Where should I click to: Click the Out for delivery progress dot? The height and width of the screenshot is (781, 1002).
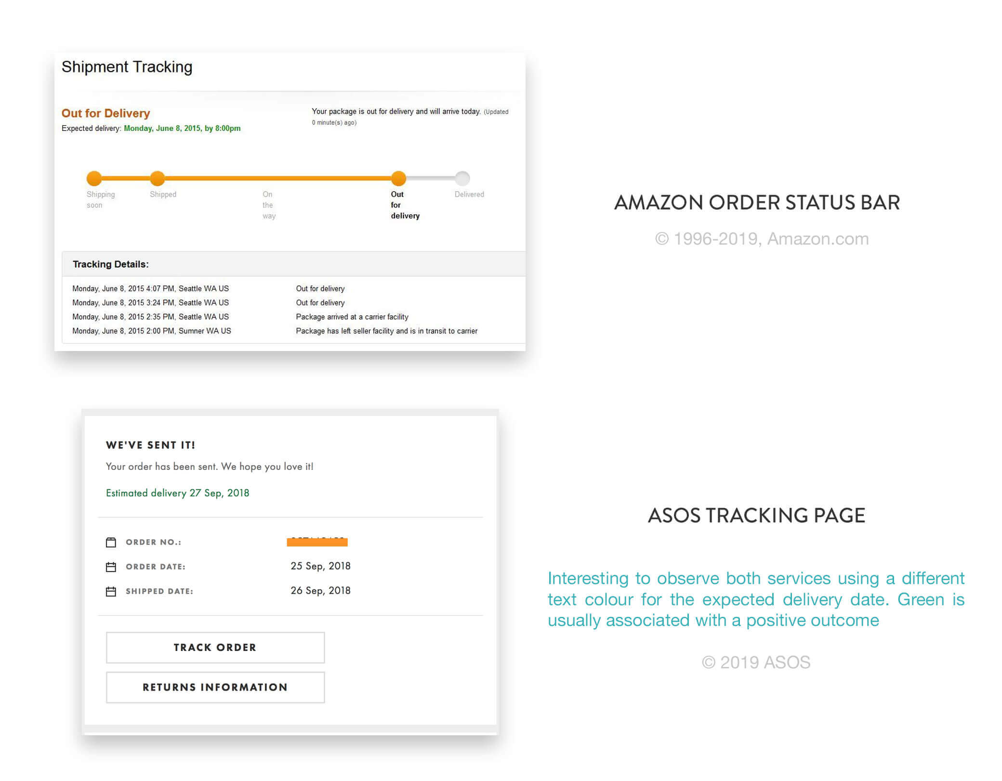398,178
